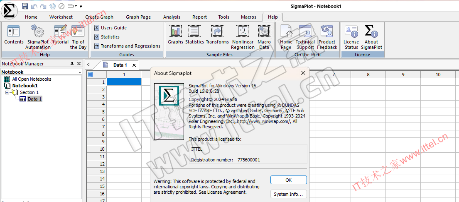Click the registration number 775600001
Viewport: 459px width, 202px height.
[x=248, y=160]
